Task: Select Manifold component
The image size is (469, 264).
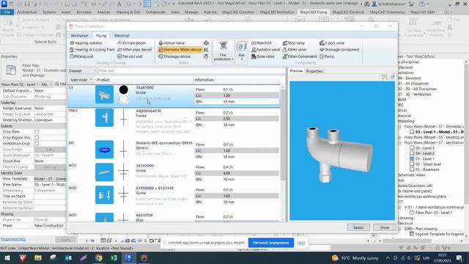Action: tap(262, 43)
